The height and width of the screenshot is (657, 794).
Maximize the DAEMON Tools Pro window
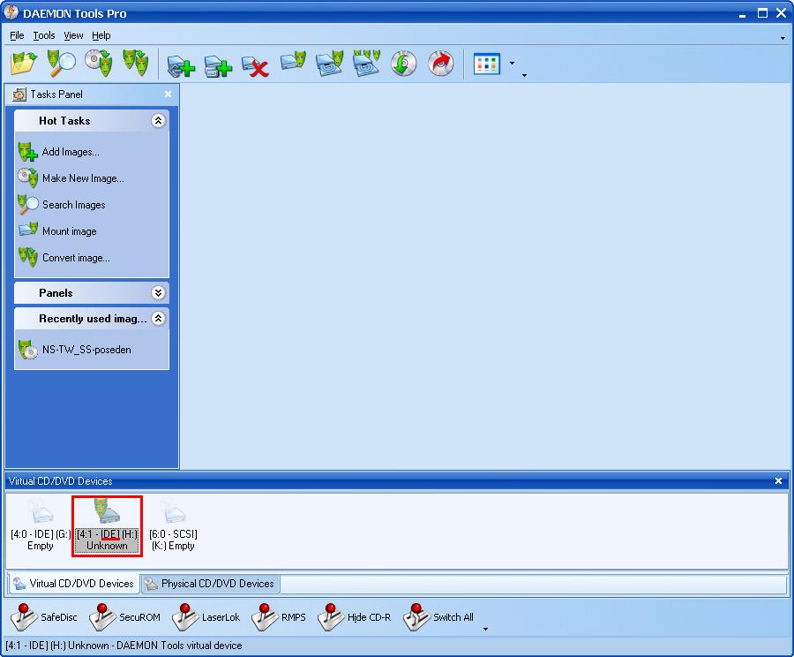pos(762,13)
